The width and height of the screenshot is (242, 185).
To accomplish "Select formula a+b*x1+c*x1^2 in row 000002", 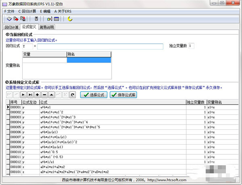I will coord(123,112).
